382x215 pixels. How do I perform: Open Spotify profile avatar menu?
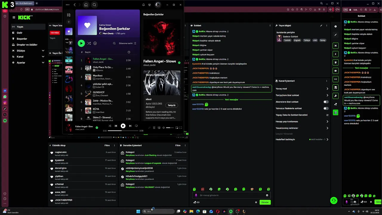click(x=158, y=4)
